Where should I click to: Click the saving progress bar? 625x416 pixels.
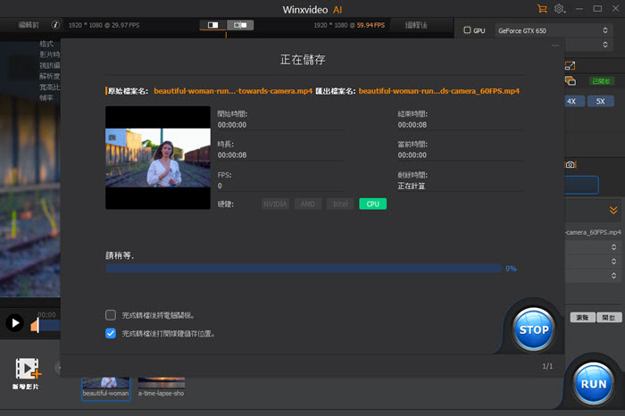(x=304, y=268)
